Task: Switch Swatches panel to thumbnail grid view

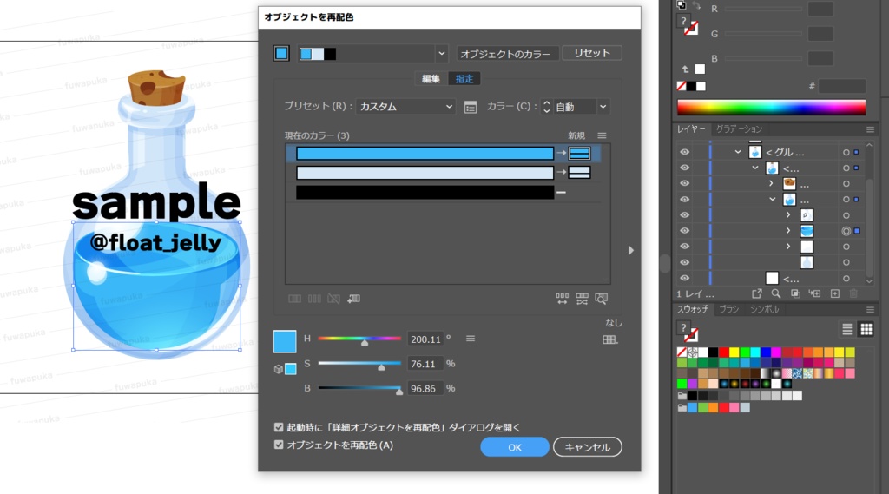Action: [866, 329]
